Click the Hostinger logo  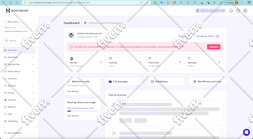[x=17, y=11]
